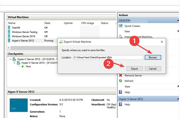
Task: Open Help under DESKTOP actions
Action: 127,92
